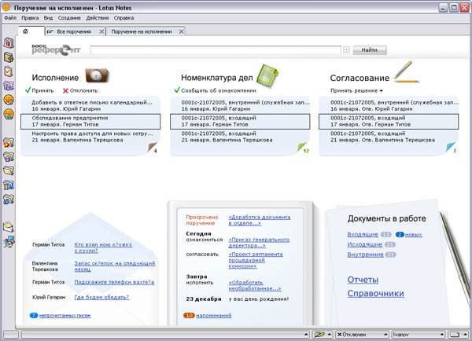Click Сообщить об ознакомлении with checkmark
The width and height of the screenshot is (472, 341).
(x=212, y=90)
